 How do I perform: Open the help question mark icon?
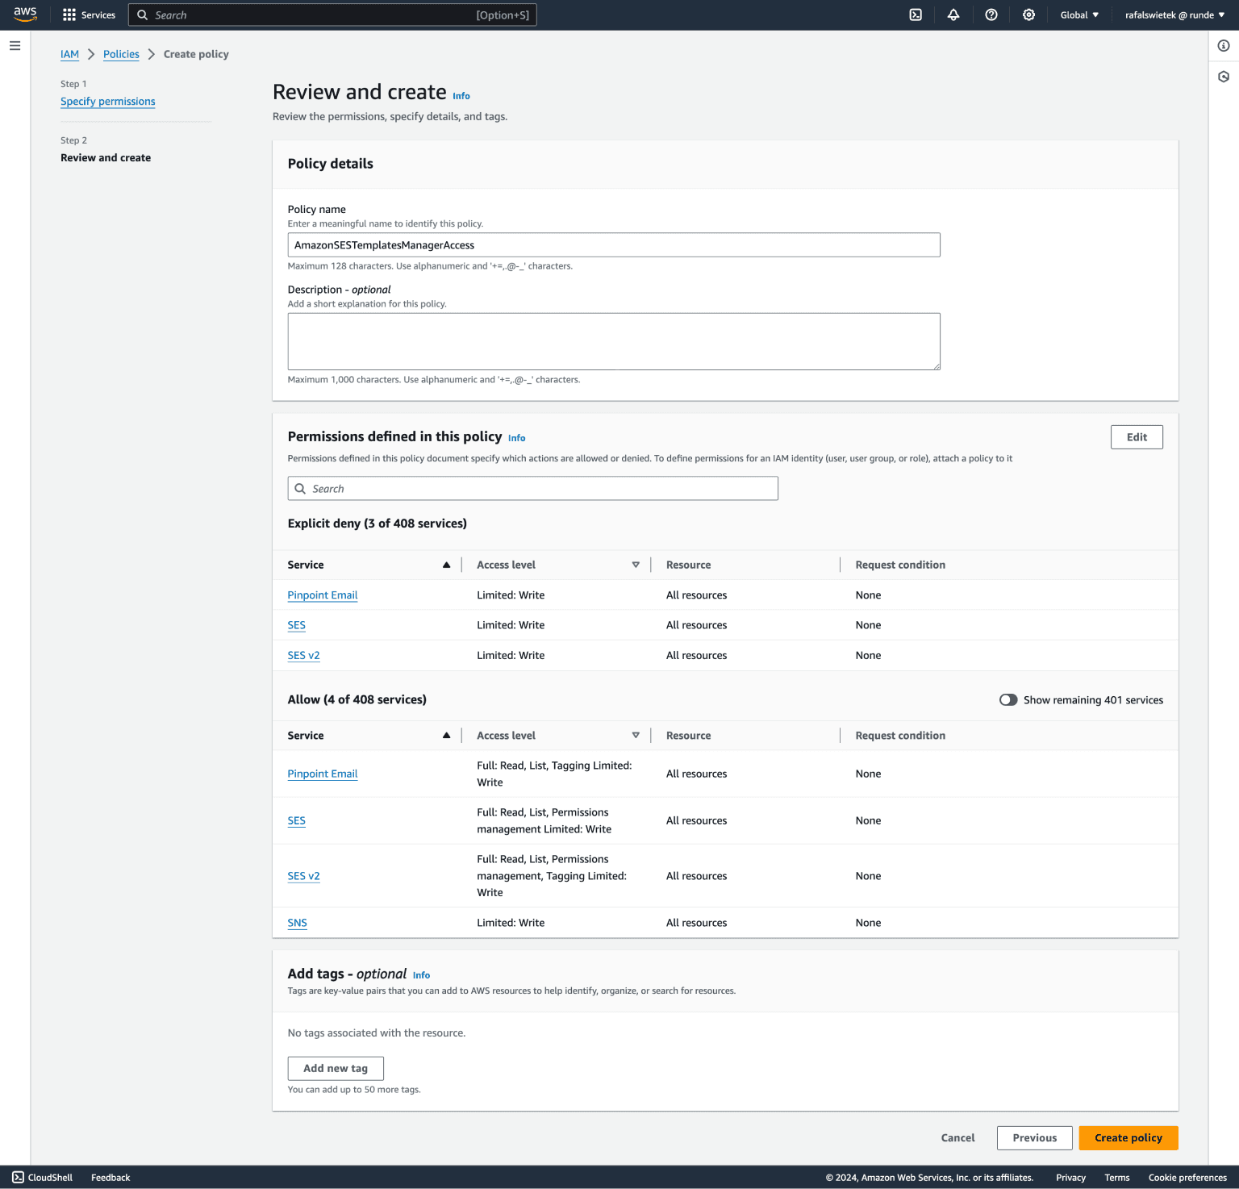(x=991, y=15)
